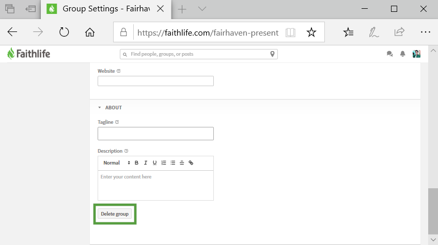Click the Delete group button

115,214
